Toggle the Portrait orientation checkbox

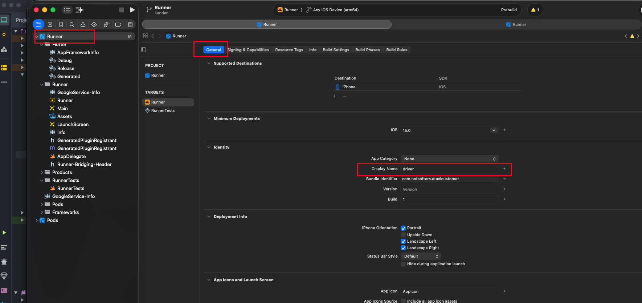click(403, 228)
